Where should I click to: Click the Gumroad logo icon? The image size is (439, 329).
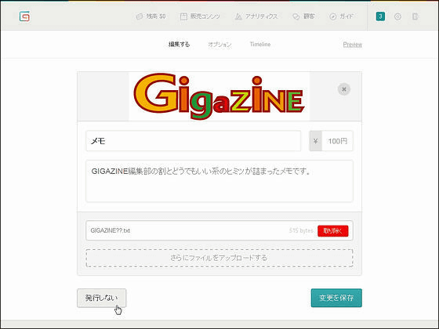click(x=24, y=16)
